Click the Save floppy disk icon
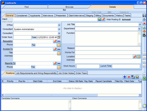Screen dimensions: 147x111 [x=144, y=15]
